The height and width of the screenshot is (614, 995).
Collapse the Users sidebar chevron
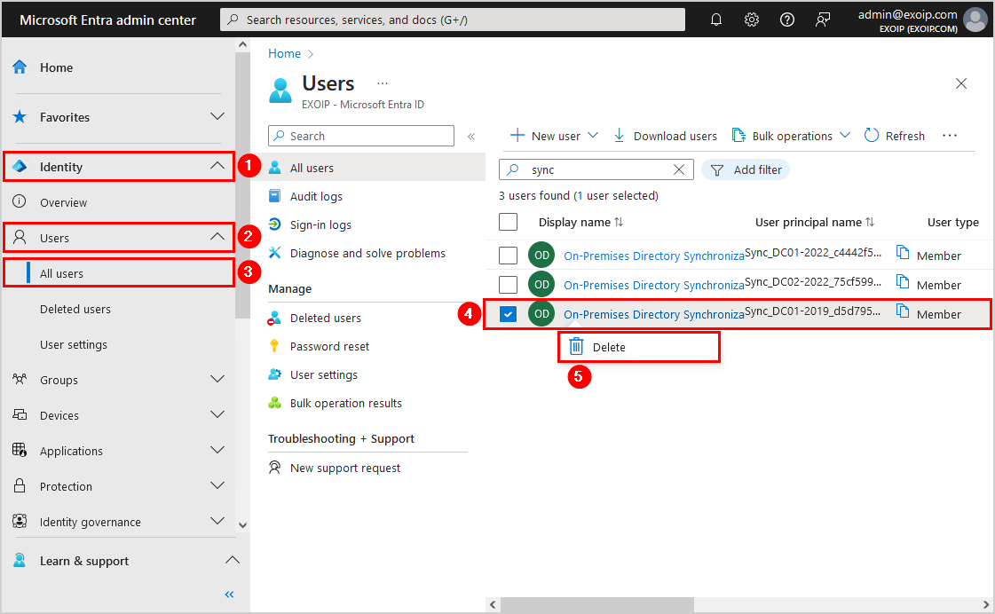point(217,237)
